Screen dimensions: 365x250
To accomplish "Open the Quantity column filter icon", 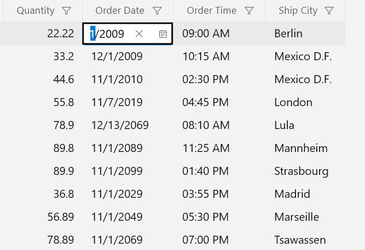I will pyautogui.click(x=66, y=11).
